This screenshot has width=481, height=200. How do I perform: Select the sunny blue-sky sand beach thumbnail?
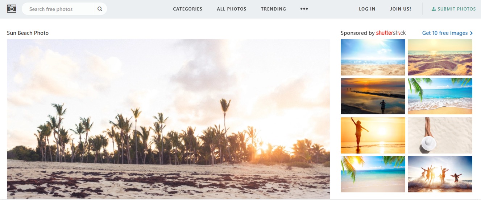373,57
